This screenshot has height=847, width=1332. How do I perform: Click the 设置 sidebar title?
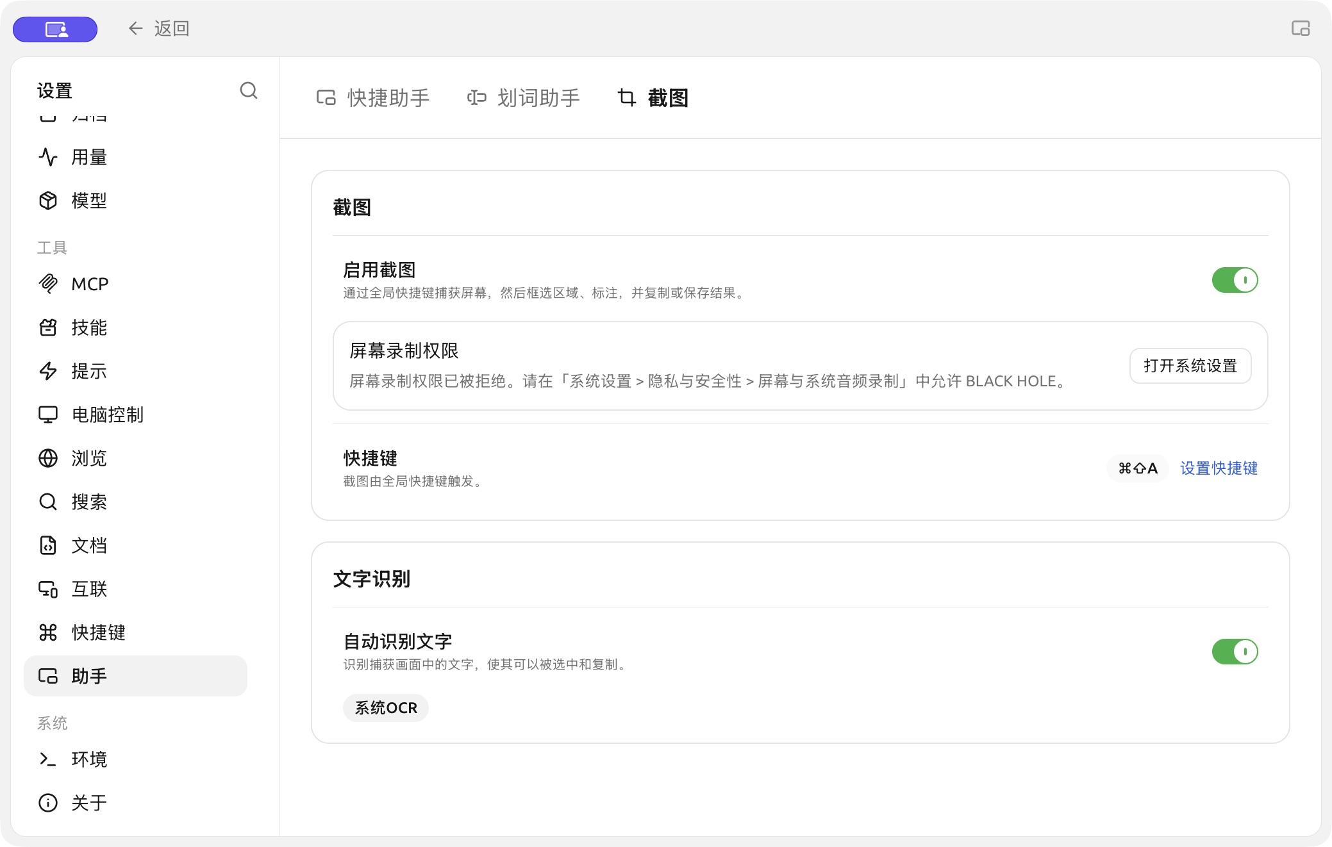[x=54, y=90]
